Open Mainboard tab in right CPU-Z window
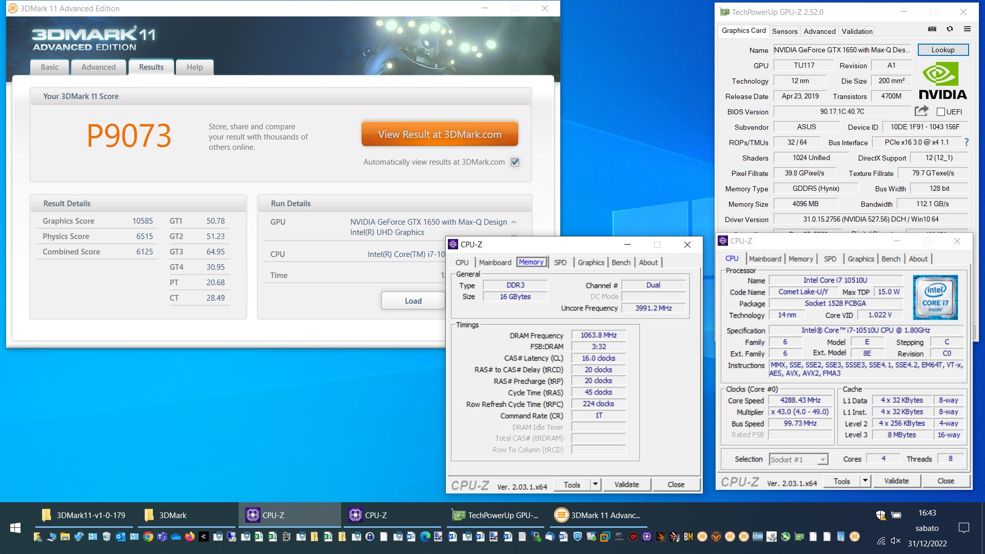985x554 pixels. (x=765, y=259)
